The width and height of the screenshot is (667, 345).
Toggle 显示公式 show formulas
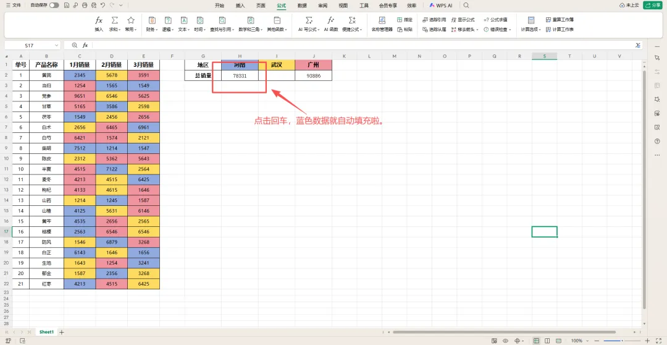click(463, 20)
